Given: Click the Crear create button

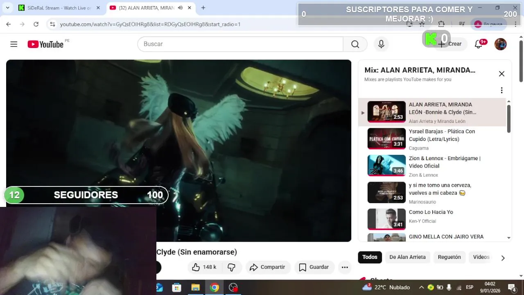Looking at the screenshot, I should [x=450, y=44].
